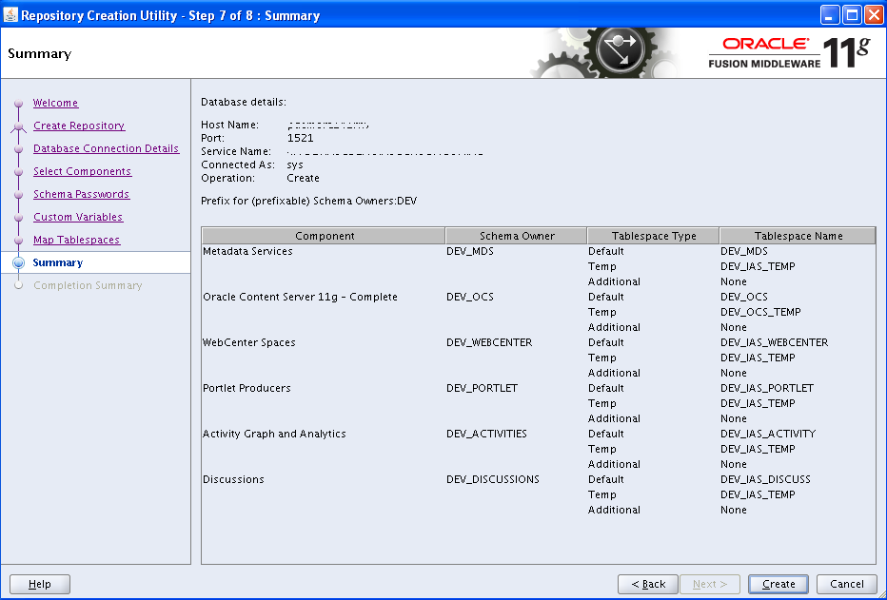Jump to Select Components step
This screenshot has width=887, height=600.
pyautogui.click(x=82, y=171)
